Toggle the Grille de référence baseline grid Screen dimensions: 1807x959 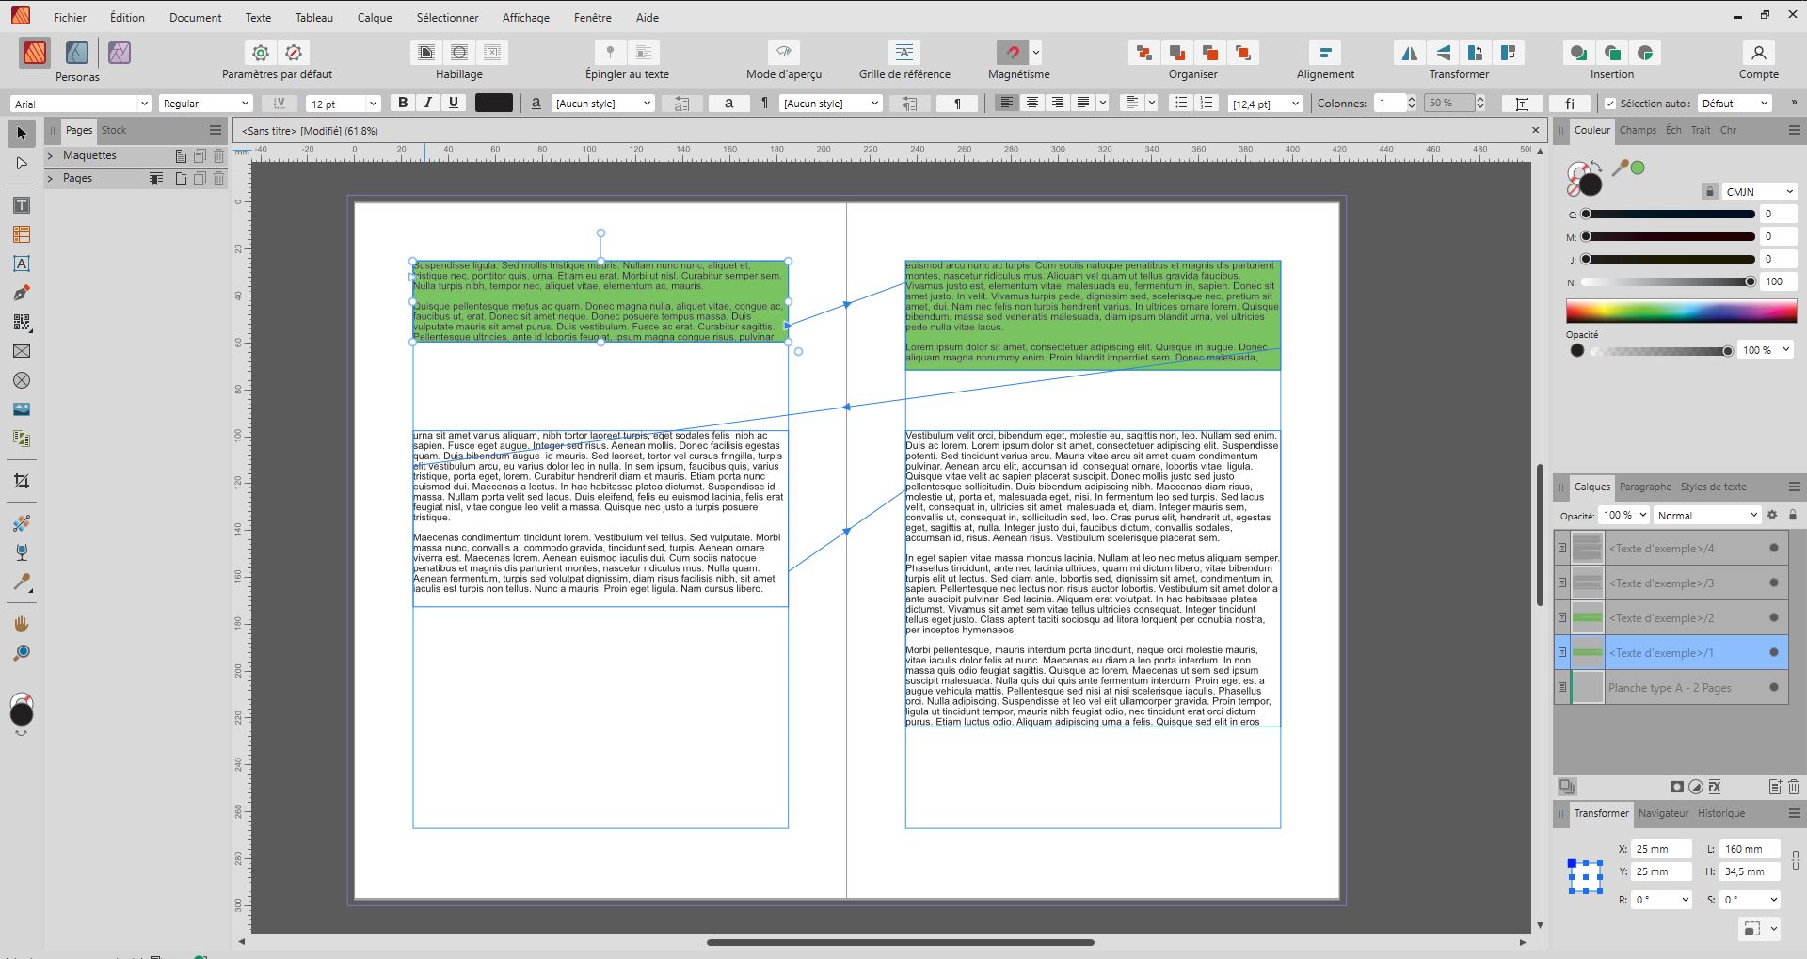pyautogui.click(x=904, y=53)
